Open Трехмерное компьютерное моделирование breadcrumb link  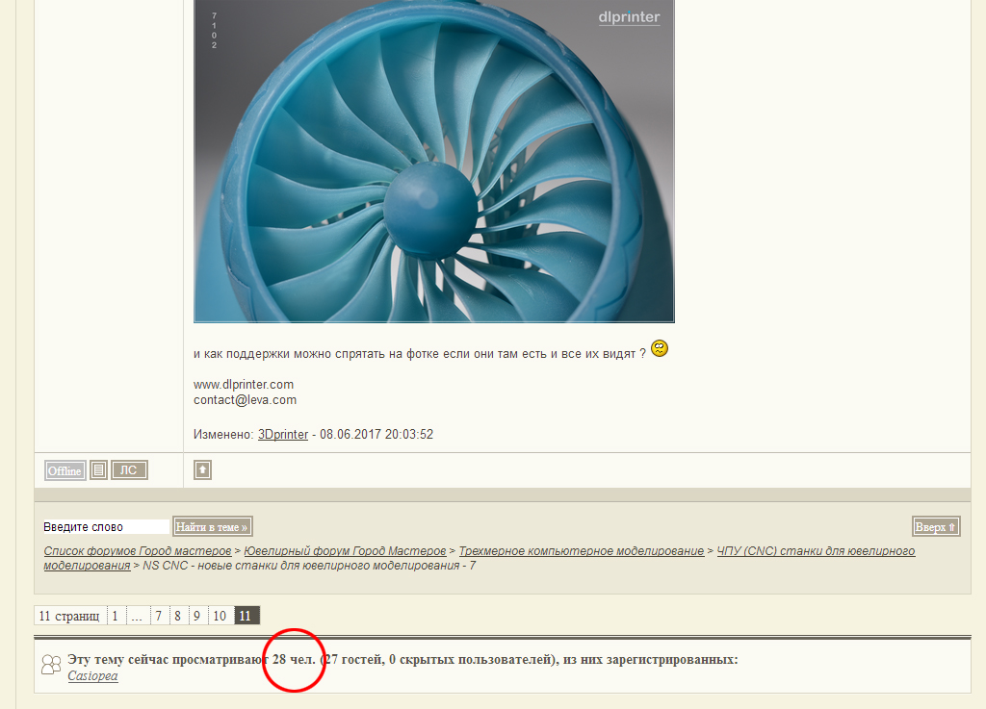click(x=581, y=551)
